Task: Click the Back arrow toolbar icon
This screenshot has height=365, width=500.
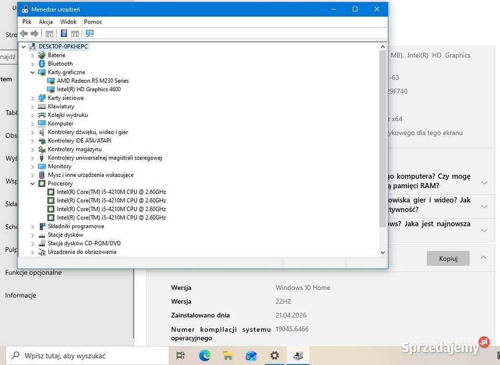Action: 24,33
